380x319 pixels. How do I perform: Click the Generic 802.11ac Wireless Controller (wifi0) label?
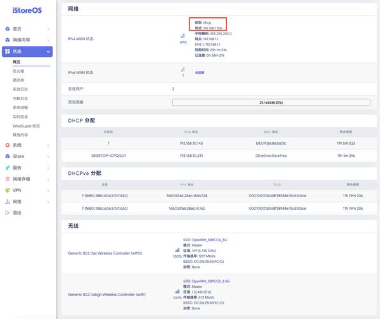pos(105,253)
